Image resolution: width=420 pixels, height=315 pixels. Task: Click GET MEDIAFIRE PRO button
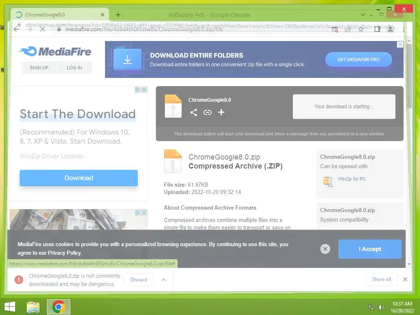point(358,59)
